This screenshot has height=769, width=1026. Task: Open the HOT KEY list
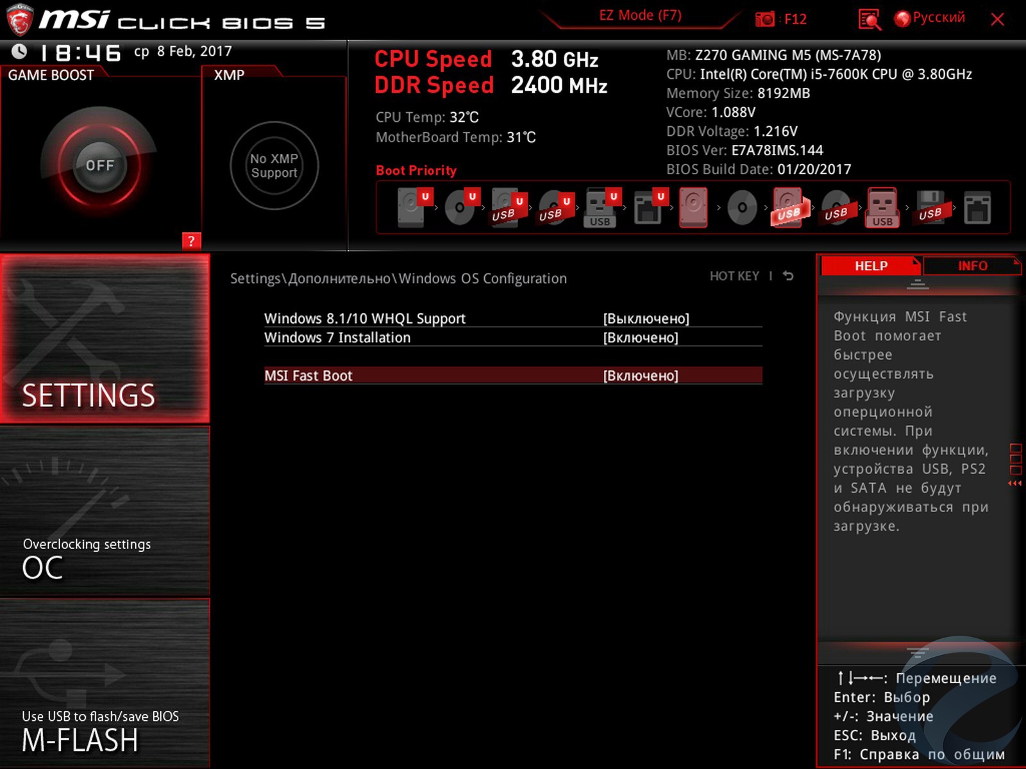tap(734, 276)
